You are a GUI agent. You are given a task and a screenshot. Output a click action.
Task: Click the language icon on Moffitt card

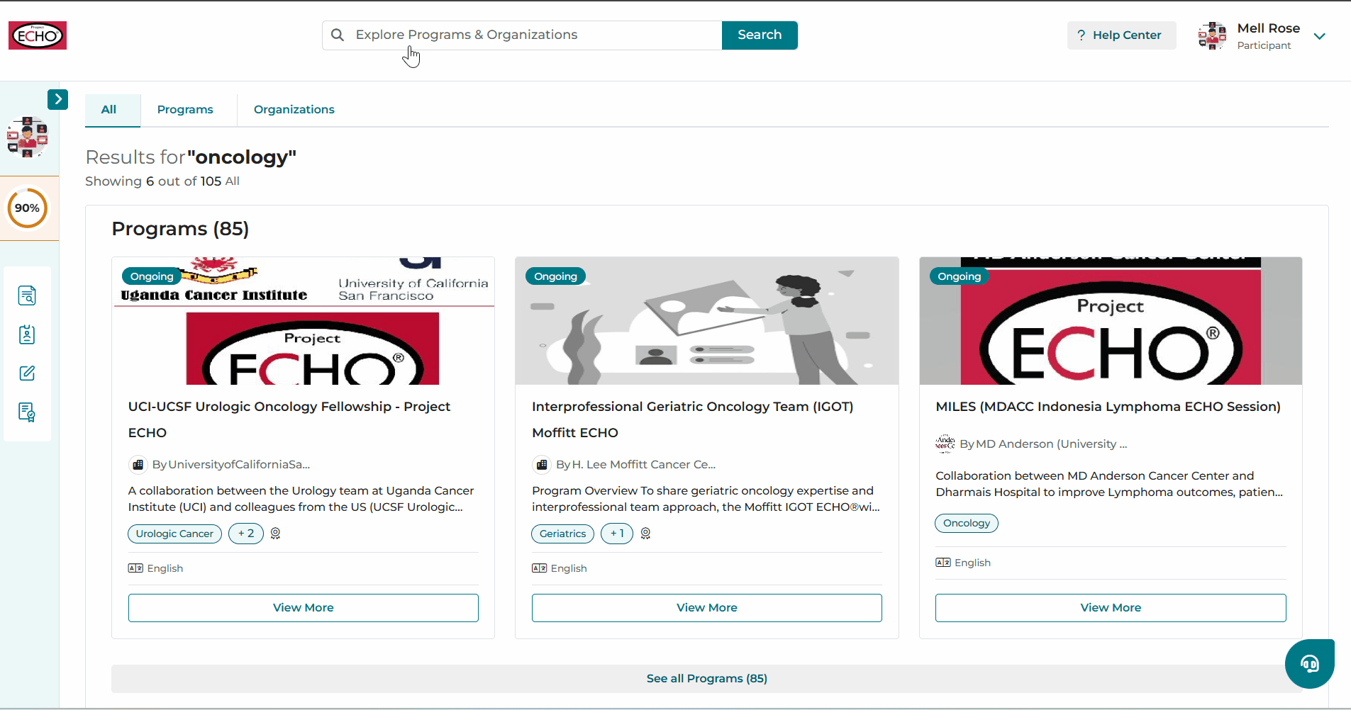click(539, 568)
